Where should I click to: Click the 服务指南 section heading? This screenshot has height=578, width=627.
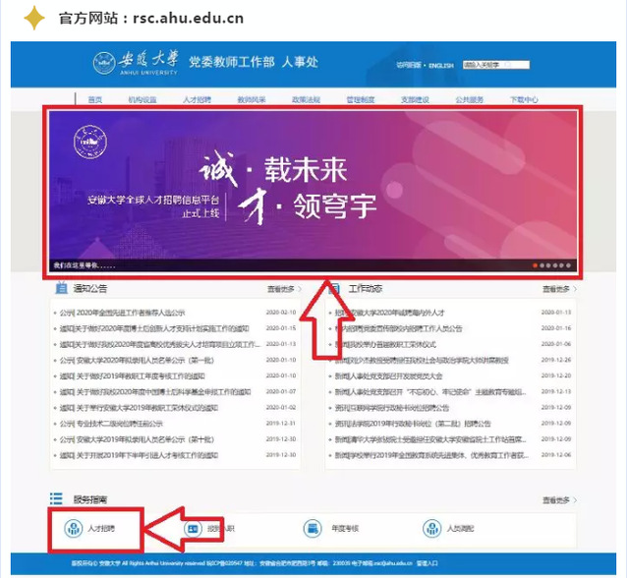90,499
